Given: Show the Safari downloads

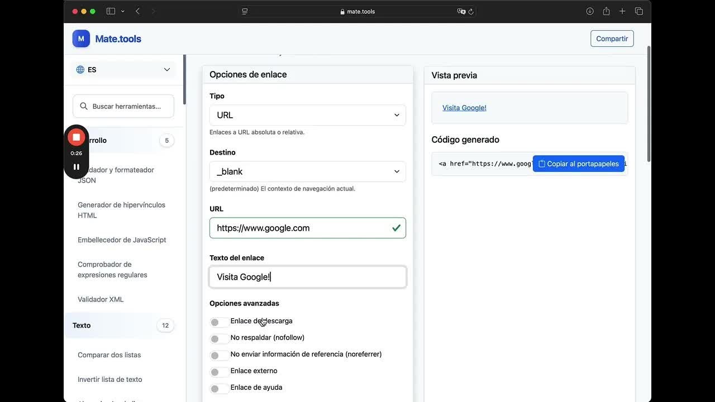Looking at the screenshot, I should 590,11.
